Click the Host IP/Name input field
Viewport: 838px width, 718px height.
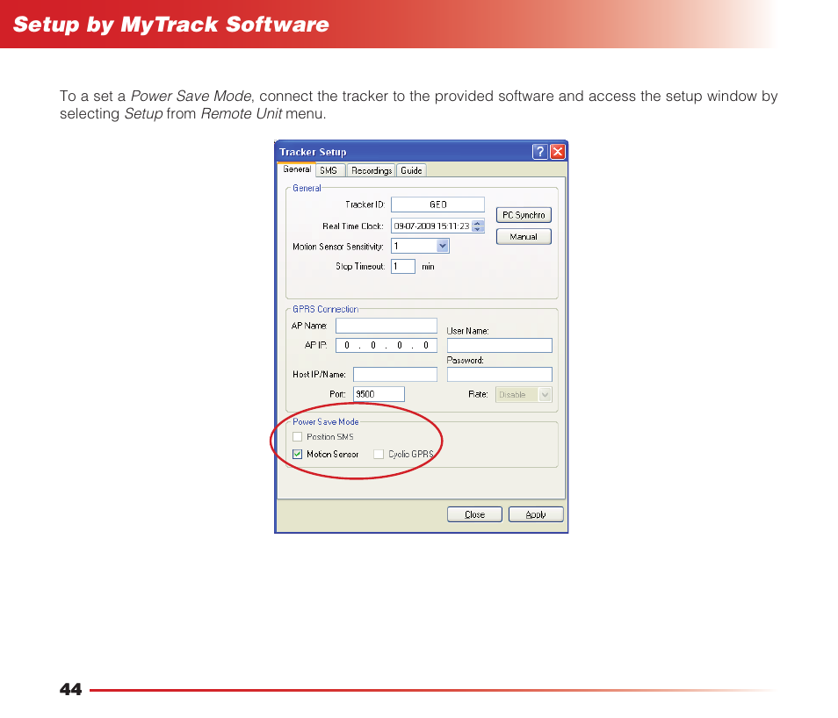click(395, 374)
